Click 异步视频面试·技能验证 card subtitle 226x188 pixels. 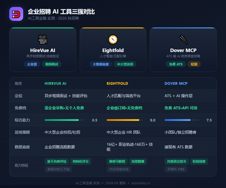point(43,56)
